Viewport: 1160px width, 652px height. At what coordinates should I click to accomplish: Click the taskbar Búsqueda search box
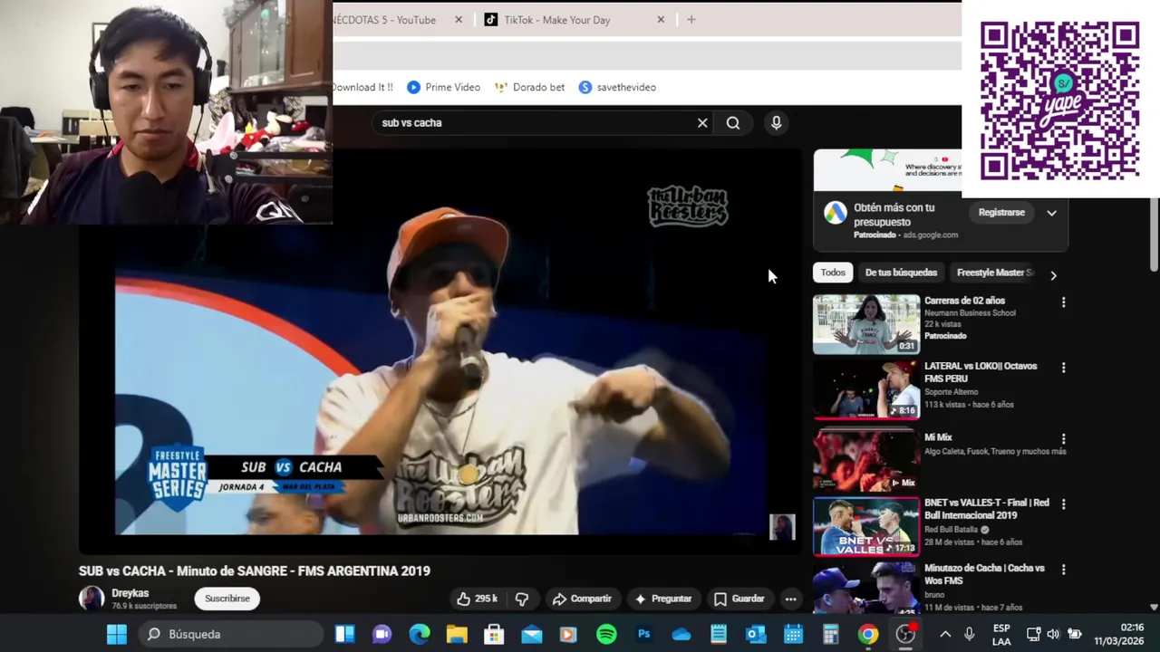(232, 635)
